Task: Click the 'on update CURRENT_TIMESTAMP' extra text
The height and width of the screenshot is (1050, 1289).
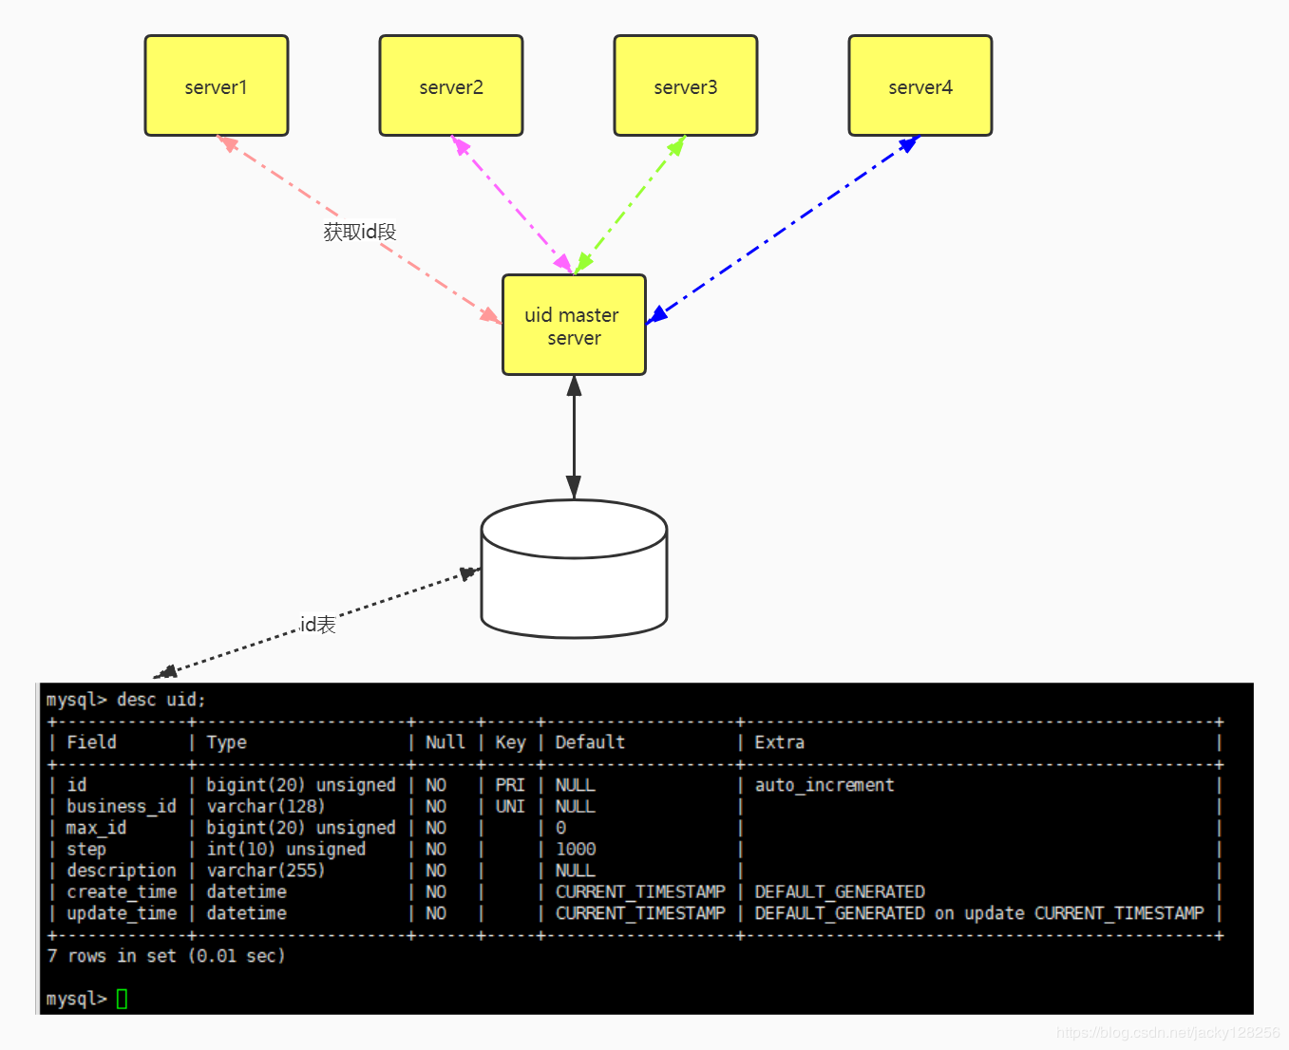Action: tap(1070, 913)
